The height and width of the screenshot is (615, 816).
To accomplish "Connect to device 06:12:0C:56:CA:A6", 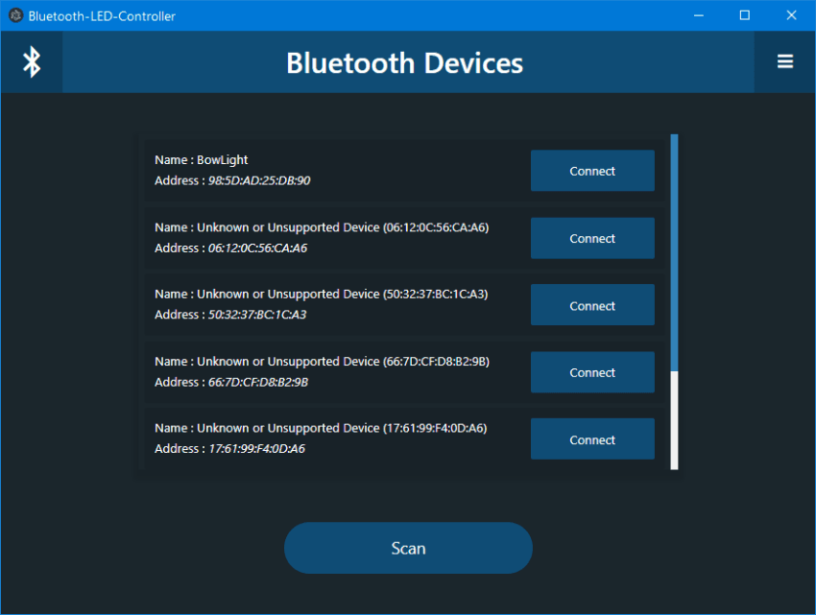I will point(592,238).
